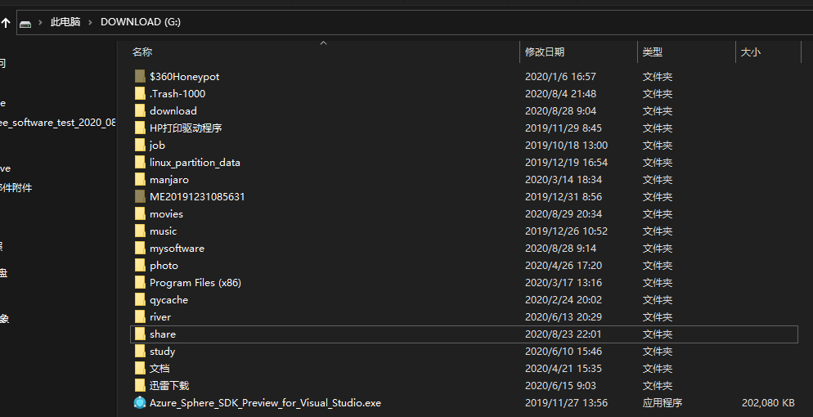Click the music folder icon
Screen dimensions: 813x417
click(140, 231)
